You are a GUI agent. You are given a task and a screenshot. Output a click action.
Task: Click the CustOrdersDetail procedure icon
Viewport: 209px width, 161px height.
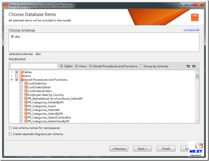coord(26,87)
